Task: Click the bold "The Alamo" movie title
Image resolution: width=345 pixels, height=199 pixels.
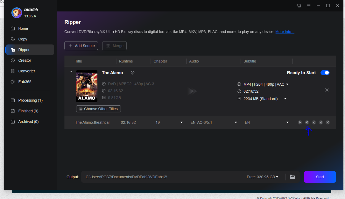Action: [112, 73]
